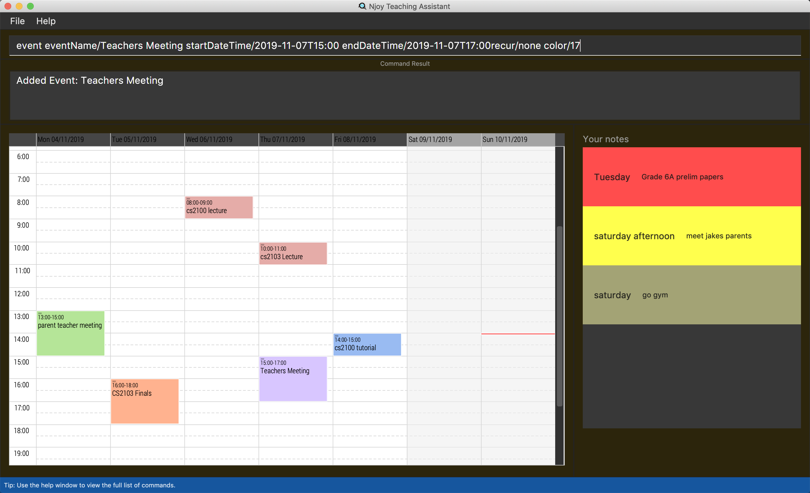Click the 19:00 time label
This screenshot has height=493, width=810.
[x=22, y=454]
